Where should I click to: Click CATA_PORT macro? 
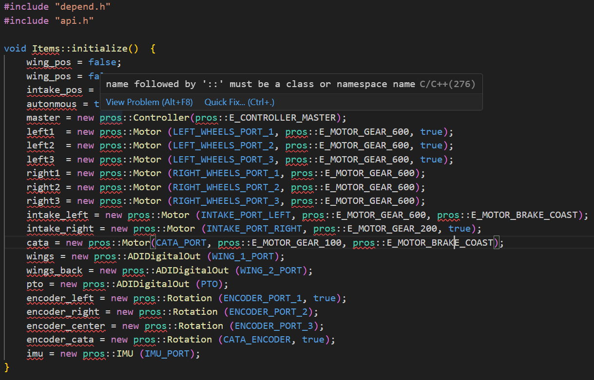coord(181,242)
